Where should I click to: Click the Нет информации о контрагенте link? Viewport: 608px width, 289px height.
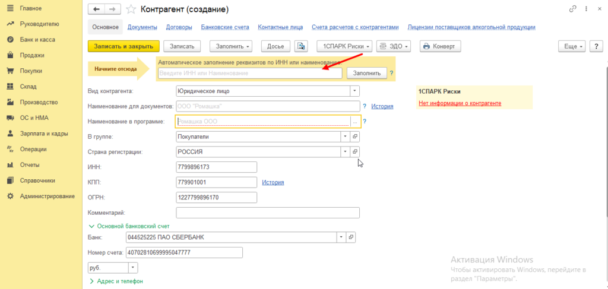[x=460, y=103]
